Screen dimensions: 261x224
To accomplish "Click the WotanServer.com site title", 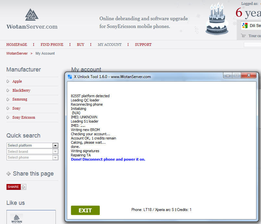I will tap(32, 27).
